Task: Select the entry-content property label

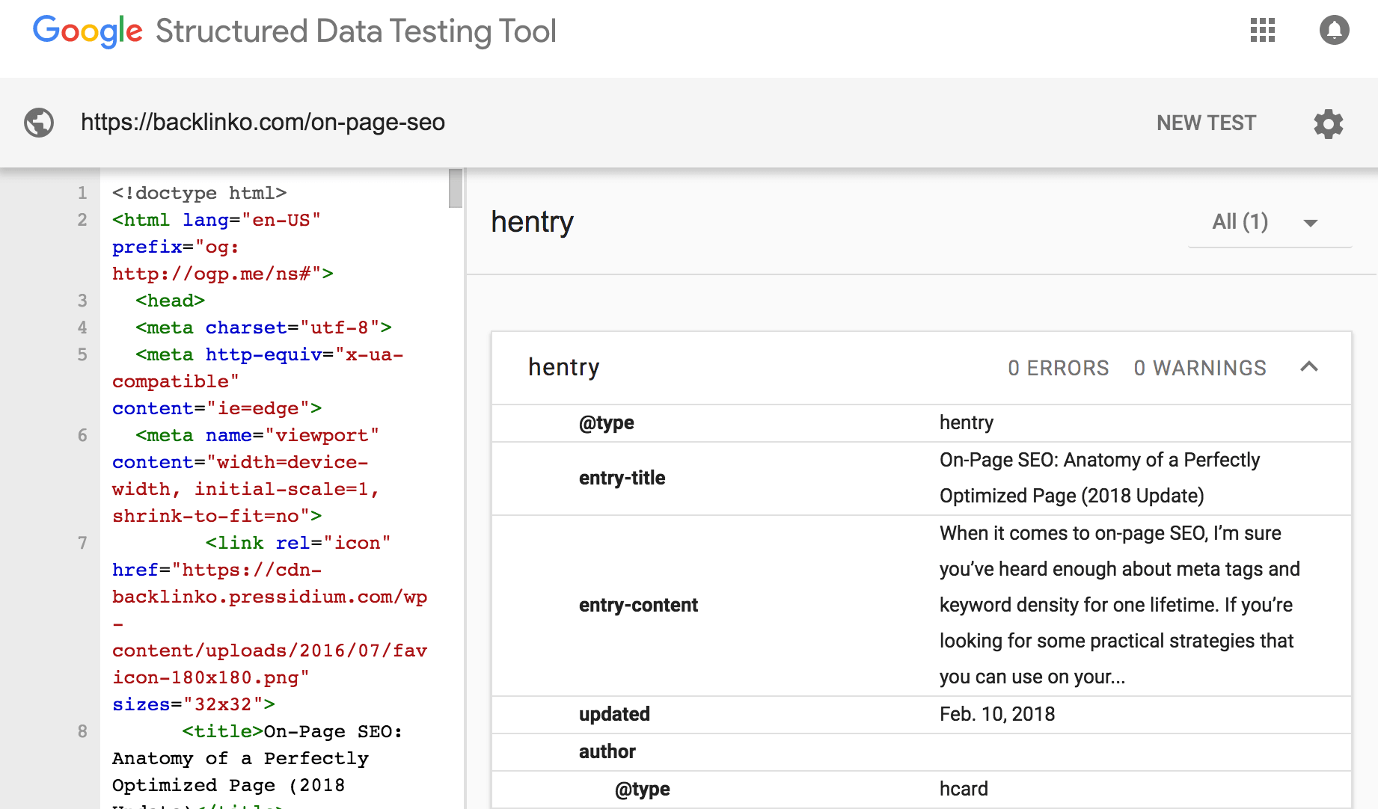Action: (638, 605)
